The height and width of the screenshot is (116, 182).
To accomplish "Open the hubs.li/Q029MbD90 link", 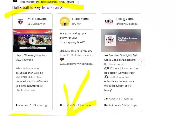I will click(121, 99).
